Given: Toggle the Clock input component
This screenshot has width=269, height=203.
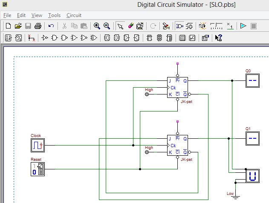Looking at the screenshot, I should pyautogui.click(x=38, y=145).
